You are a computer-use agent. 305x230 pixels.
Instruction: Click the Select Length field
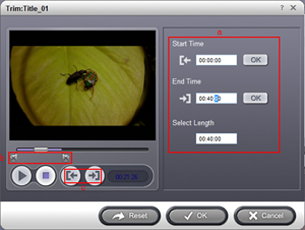(217, 138)
